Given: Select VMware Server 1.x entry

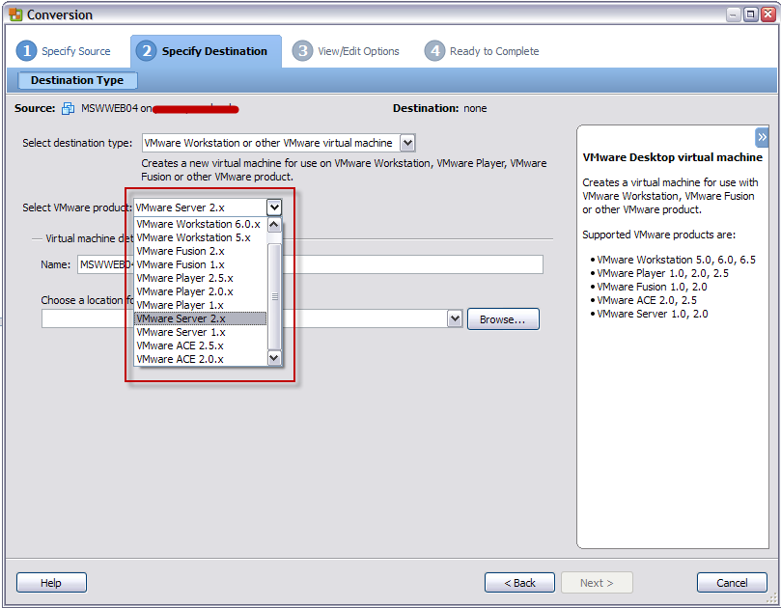Looking at the screenshot, I should point(181,332).
